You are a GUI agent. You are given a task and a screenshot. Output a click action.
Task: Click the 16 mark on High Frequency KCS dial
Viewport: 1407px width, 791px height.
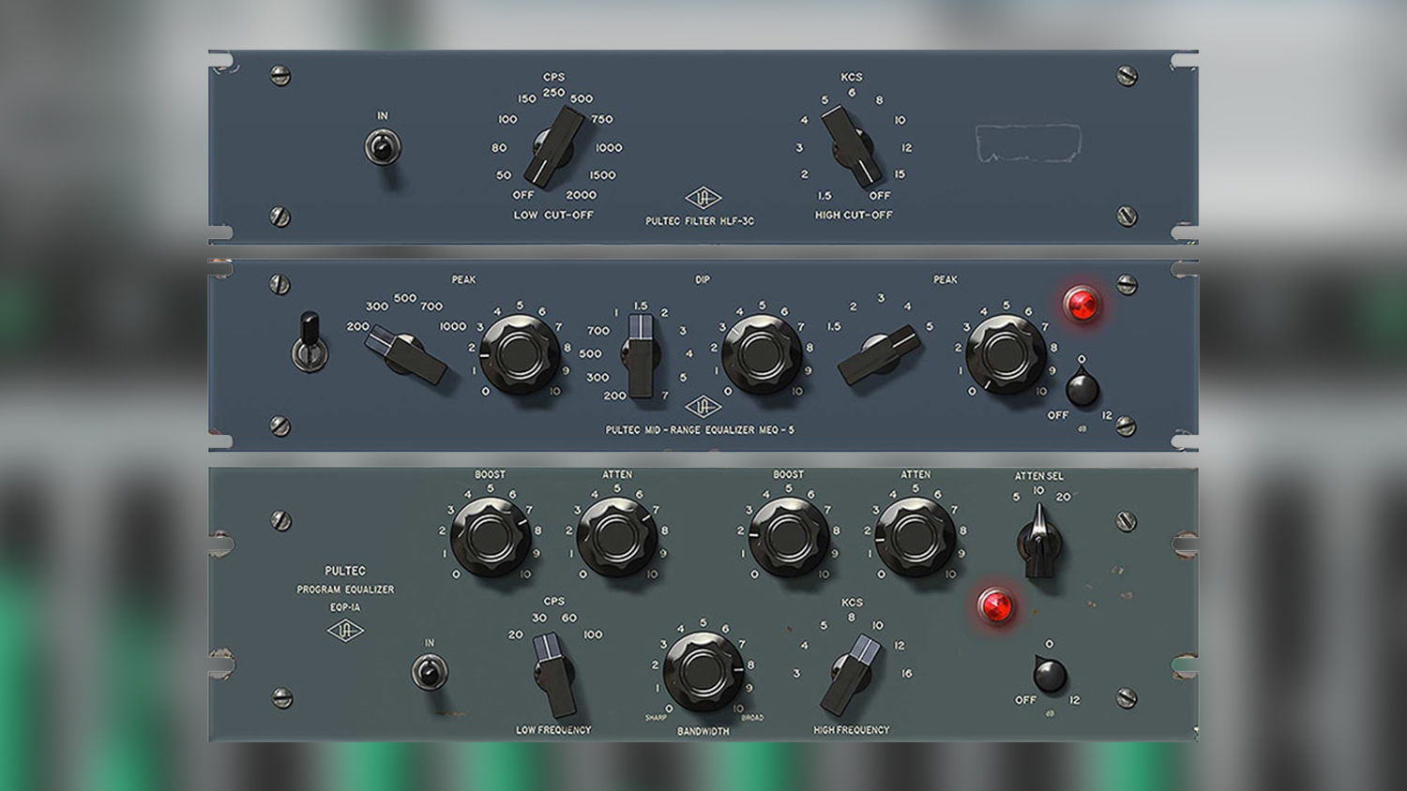(907, 673)
